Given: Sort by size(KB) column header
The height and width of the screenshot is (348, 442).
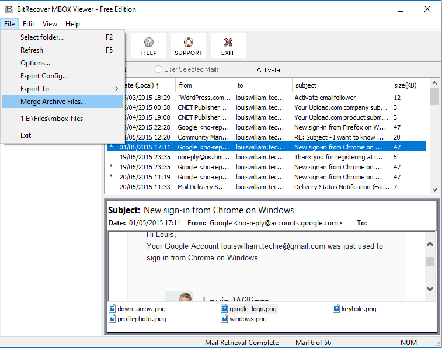Looking at the screenshot, I should coord(408,85).
